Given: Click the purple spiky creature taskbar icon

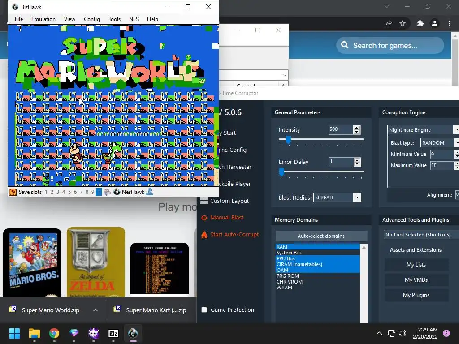Looking at the screenshot, I should click(94, 333).
